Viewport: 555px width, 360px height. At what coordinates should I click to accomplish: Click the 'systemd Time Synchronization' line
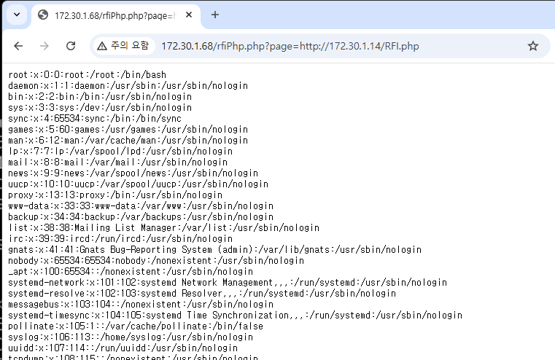click(x=235, y=315)
